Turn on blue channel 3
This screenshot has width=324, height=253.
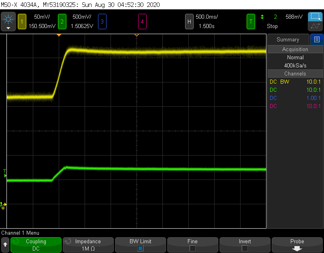point(102,21)
